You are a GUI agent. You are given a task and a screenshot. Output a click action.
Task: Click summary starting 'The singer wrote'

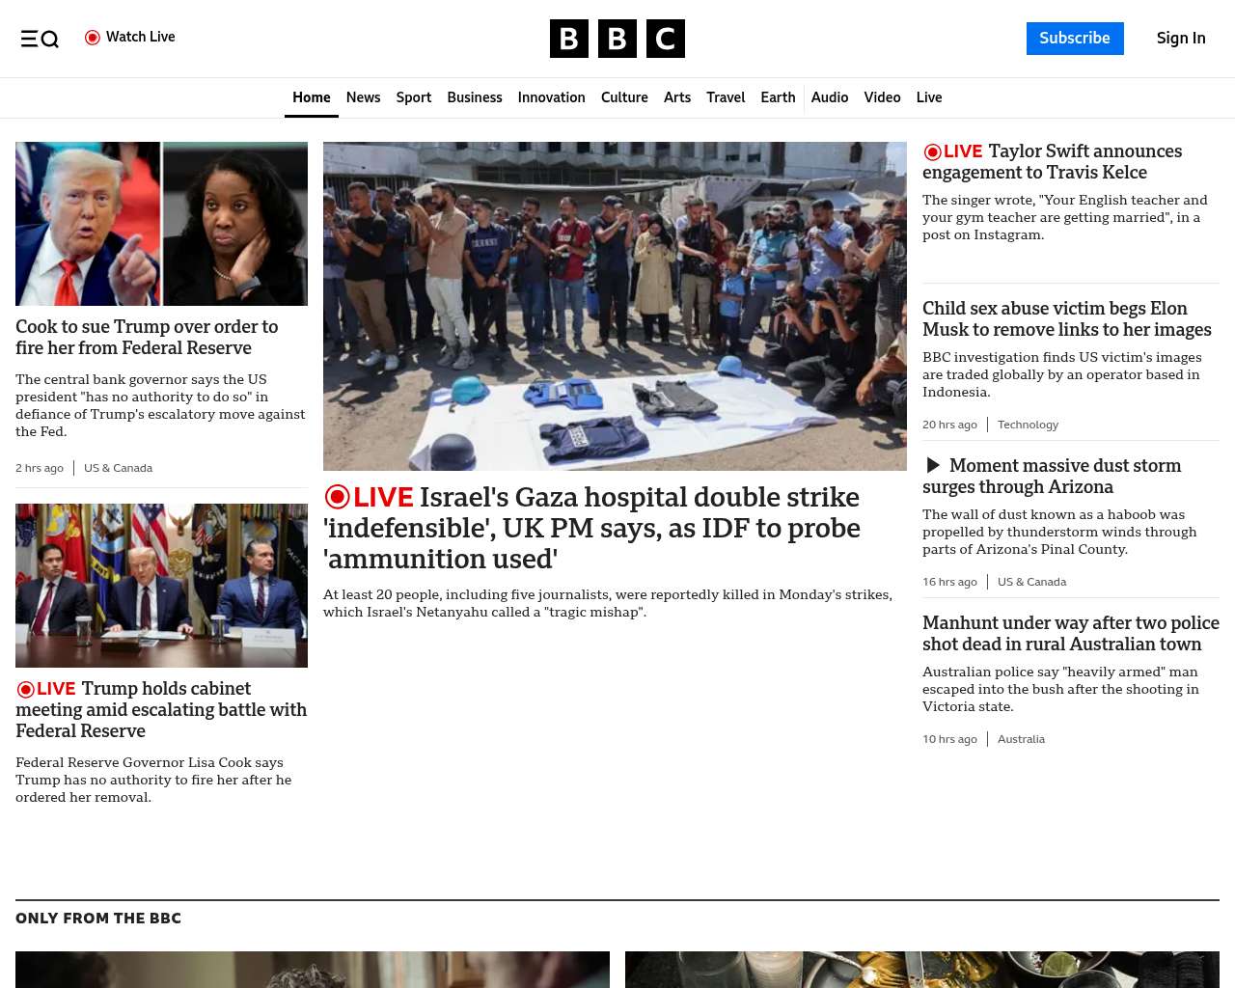click(x=1065, y=217)
